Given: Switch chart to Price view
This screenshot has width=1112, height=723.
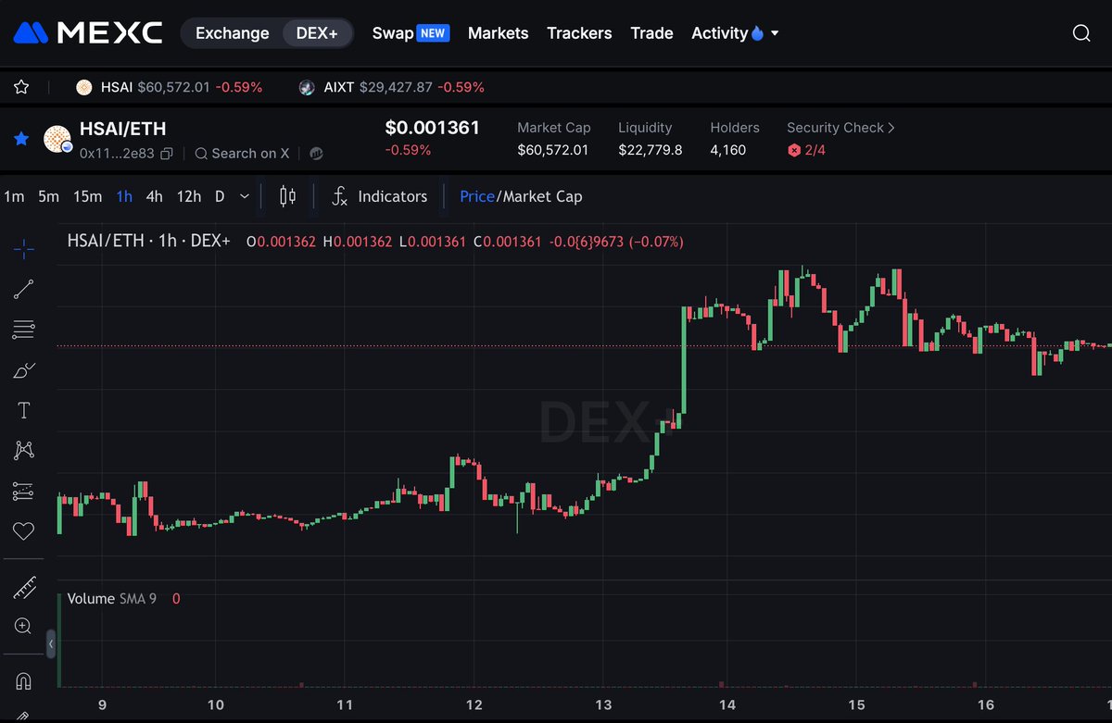Looking at the screenshot, I should point(477,196).
